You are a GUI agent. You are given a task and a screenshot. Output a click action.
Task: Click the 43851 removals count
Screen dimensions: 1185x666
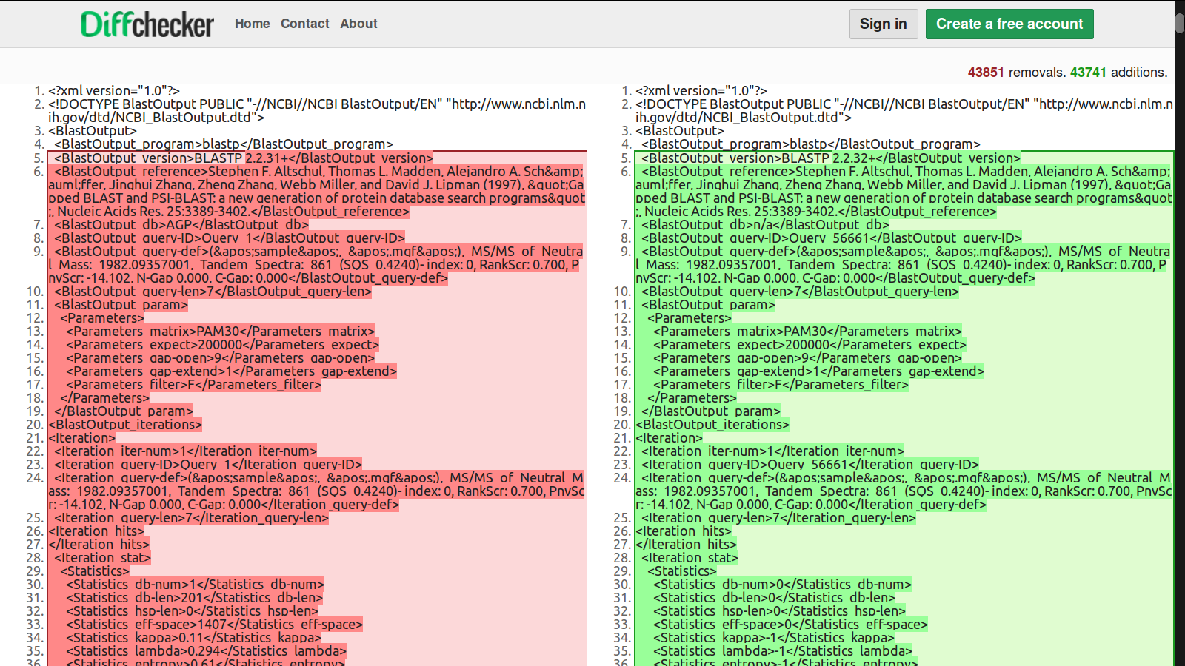(x=985, y=73)
